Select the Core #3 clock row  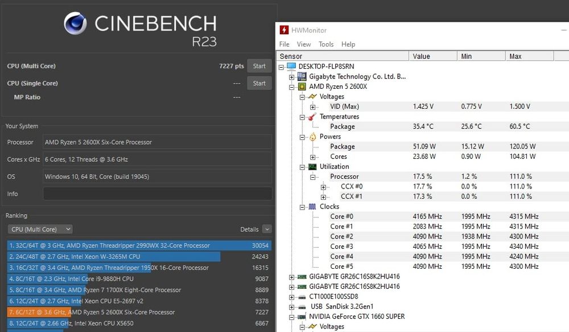coord(441,246)
